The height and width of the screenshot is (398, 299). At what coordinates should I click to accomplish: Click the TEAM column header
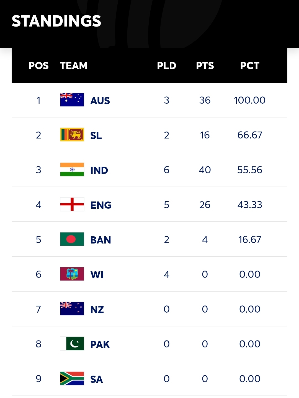[74, 66]
